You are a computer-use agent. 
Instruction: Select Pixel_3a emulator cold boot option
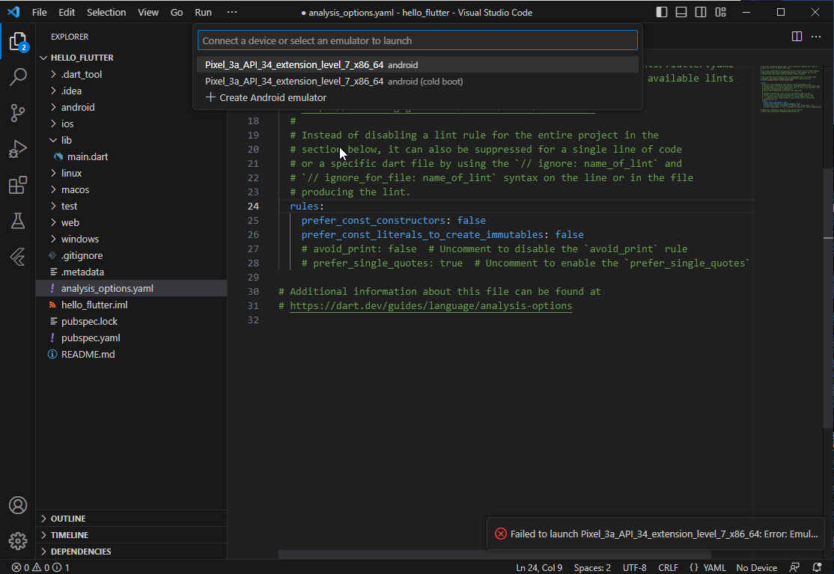418,82
